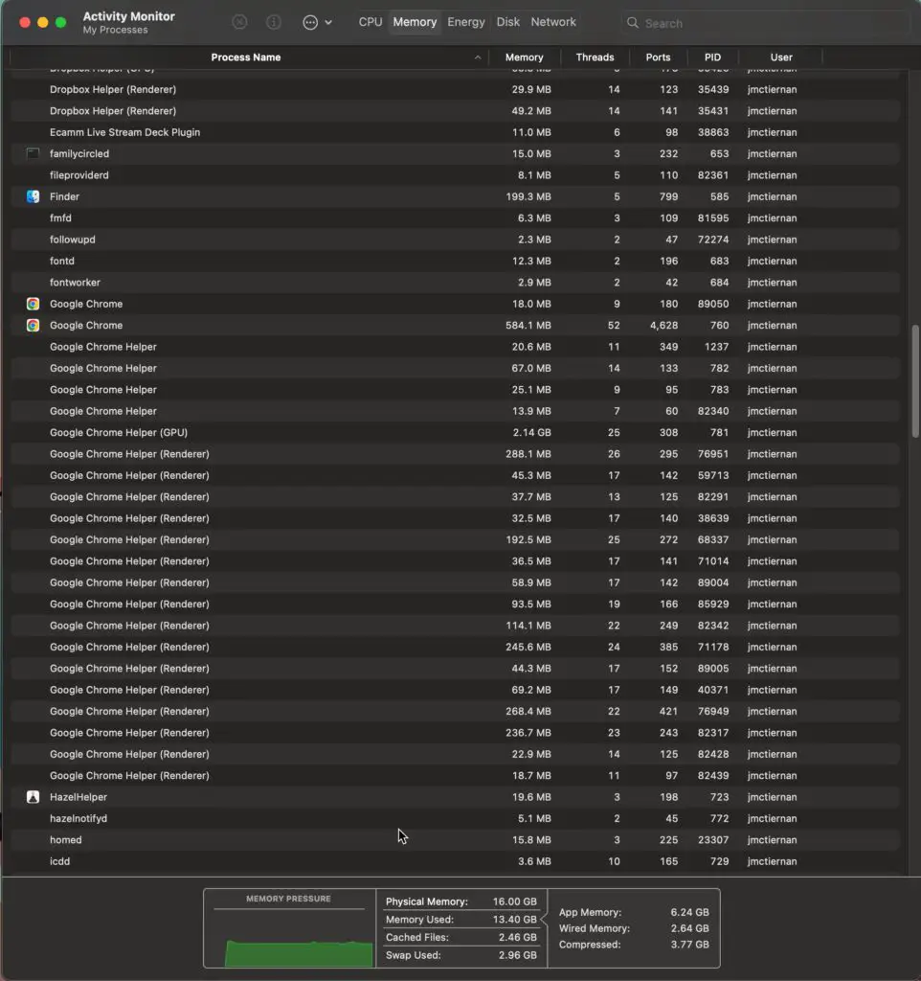Select the familycircled process name

[79, 153]
